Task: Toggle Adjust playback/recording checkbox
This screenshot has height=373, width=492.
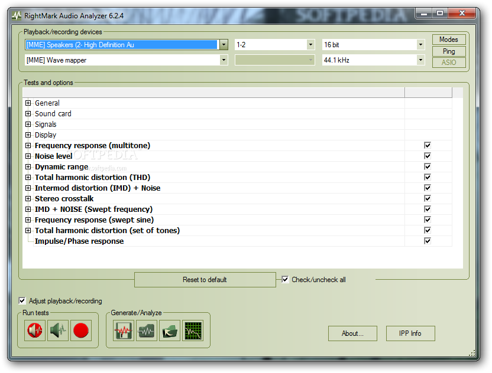Action: (22, 300)
